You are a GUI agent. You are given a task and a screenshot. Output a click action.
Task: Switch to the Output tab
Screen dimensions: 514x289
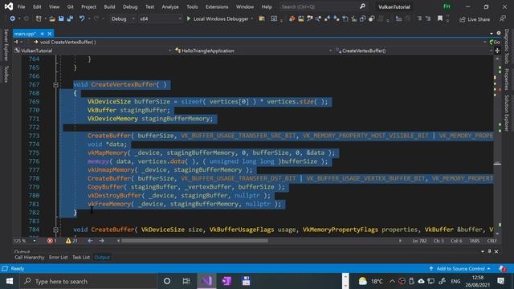tap(102, 258)
